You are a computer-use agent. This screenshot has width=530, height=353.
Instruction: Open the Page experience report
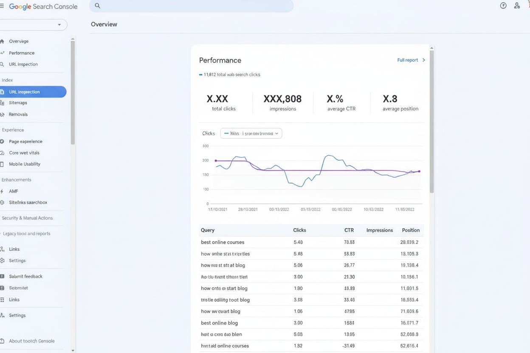[x=25, y=141]
